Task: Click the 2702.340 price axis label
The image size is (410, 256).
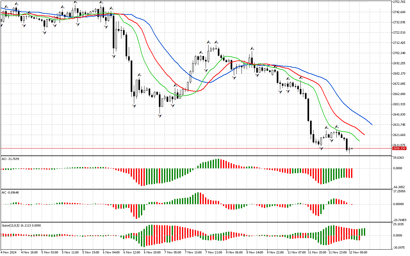Action: (x=400, y=53)
